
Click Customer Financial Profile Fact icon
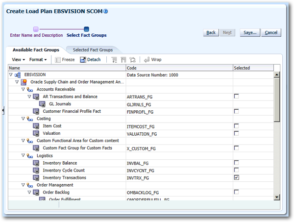pyautogui.click(x=36, y=111)
